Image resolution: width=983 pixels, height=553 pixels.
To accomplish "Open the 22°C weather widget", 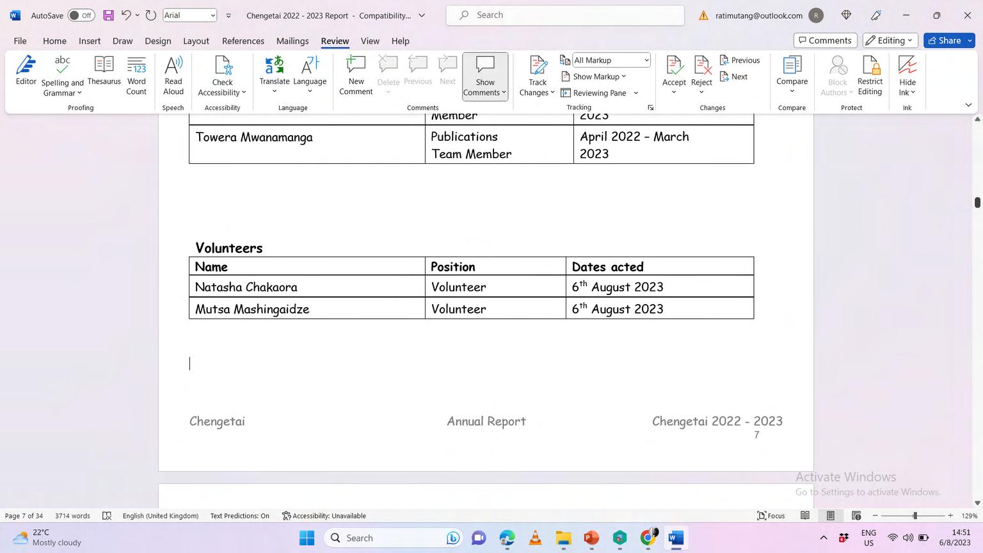I will click(x=47, y=538).
